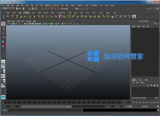The image size is (160, 116).
Task: Go to start of playback range
Action: click(133, 102)
